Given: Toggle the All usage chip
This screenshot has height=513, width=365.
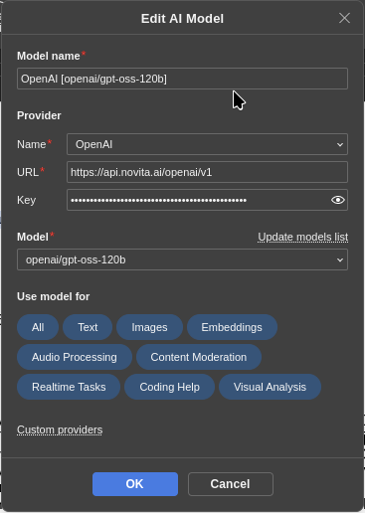Looking at the screenshot, I should tap(38, 327).
